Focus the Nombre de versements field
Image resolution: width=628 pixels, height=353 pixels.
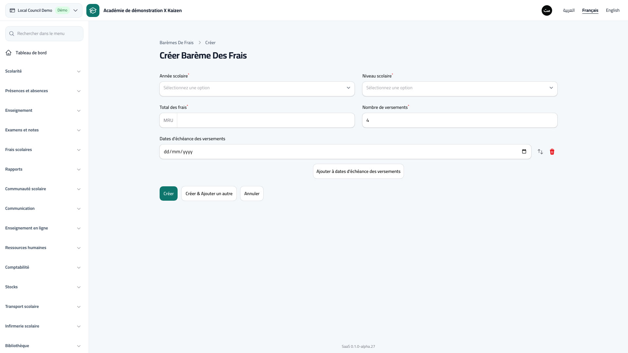[460, 120]
